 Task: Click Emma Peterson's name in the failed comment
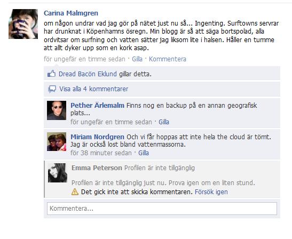point(97,168)
